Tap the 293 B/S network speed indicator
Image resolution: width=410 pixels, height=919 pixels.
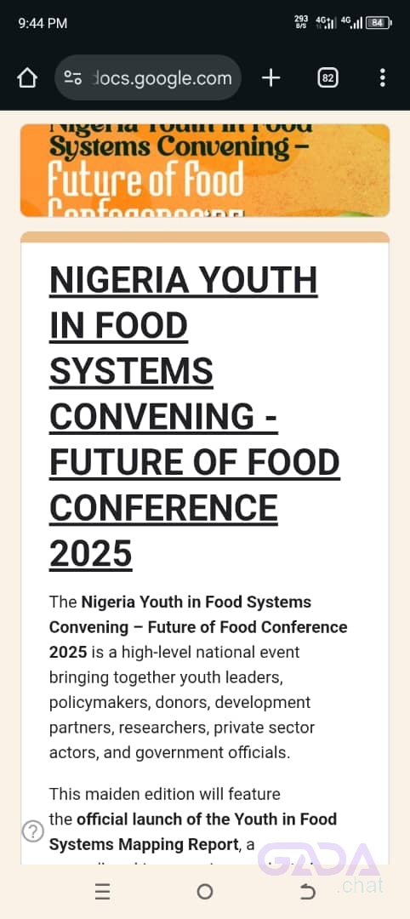[x=302, y=23]
